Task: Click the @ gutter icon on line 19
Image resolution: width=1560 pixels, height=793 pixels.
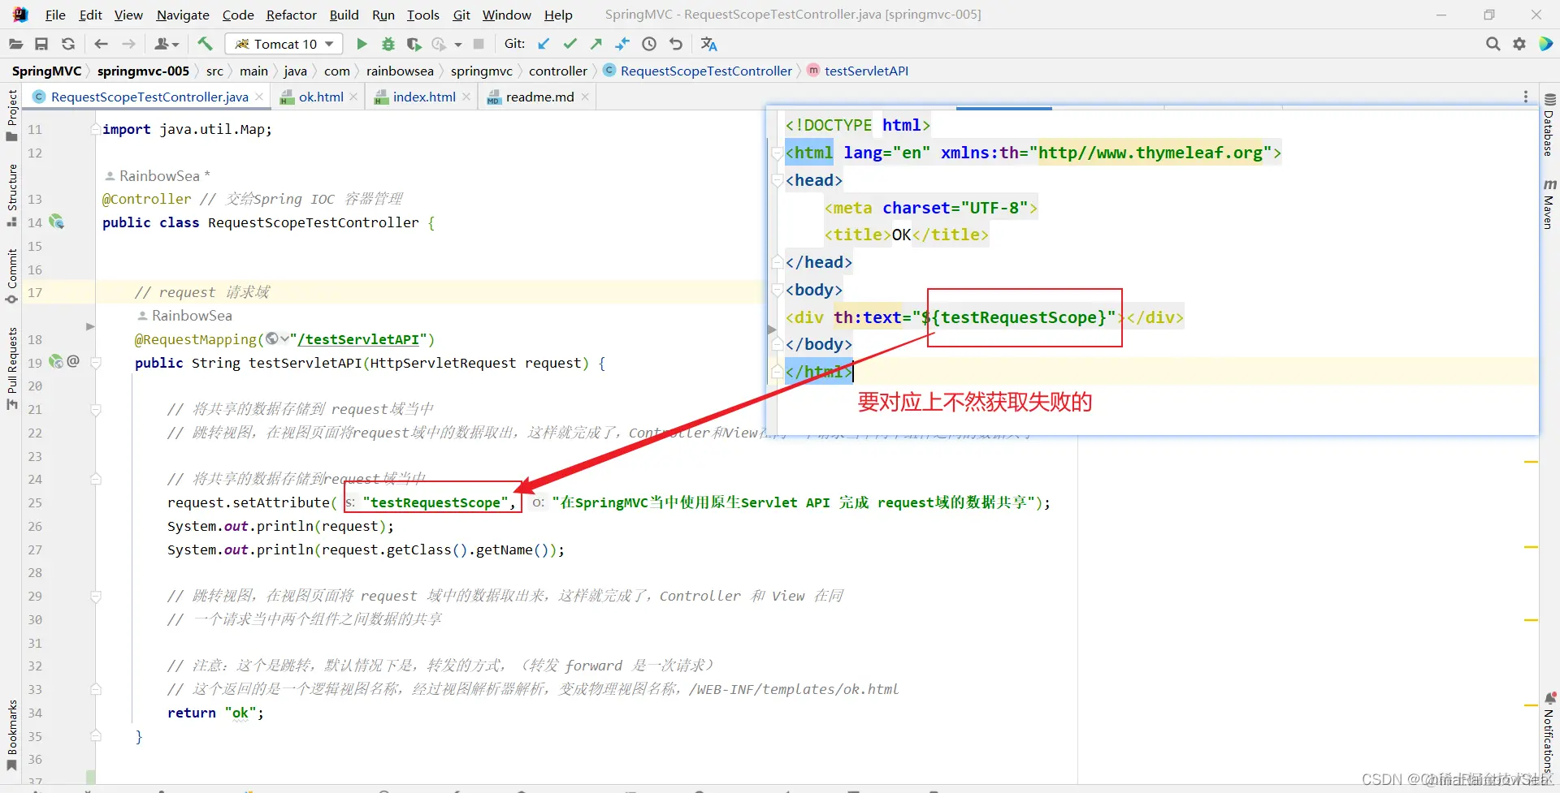Action: pos(73,361)
